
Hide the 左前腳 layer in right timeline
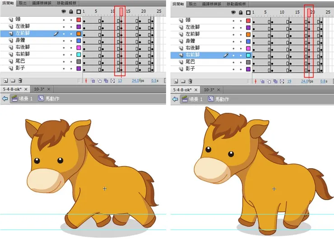(233, 34)
